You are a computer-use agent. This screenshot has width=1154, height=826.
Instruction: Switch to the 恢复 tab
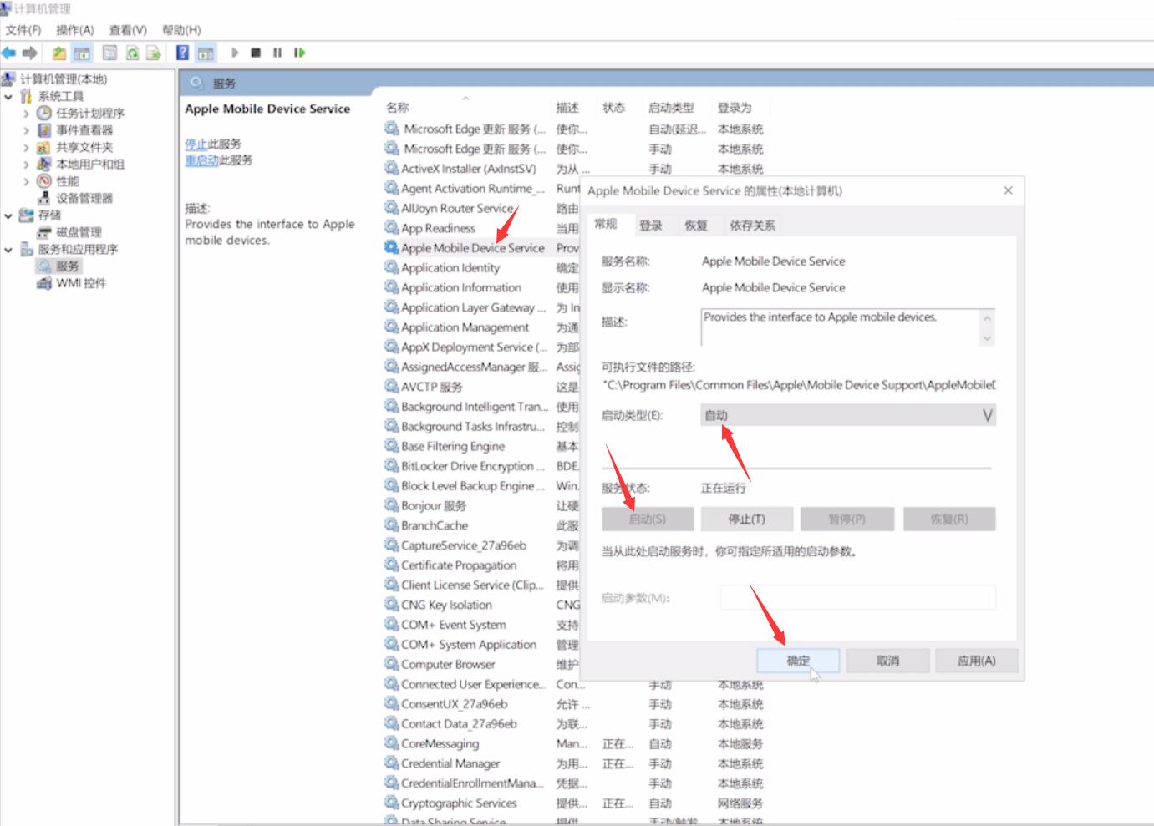tap(696, 226)
